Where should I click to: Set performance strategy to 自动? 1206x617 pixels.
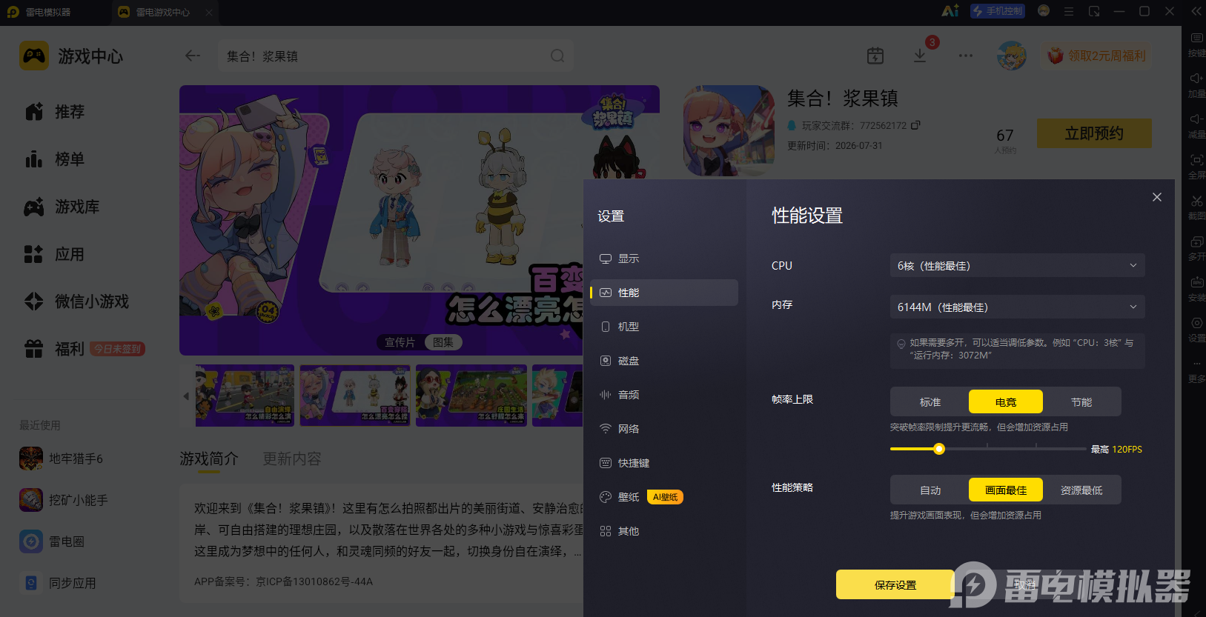click(930, 490)
